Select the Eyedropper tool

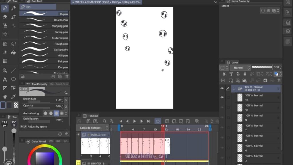pos(13,97)
